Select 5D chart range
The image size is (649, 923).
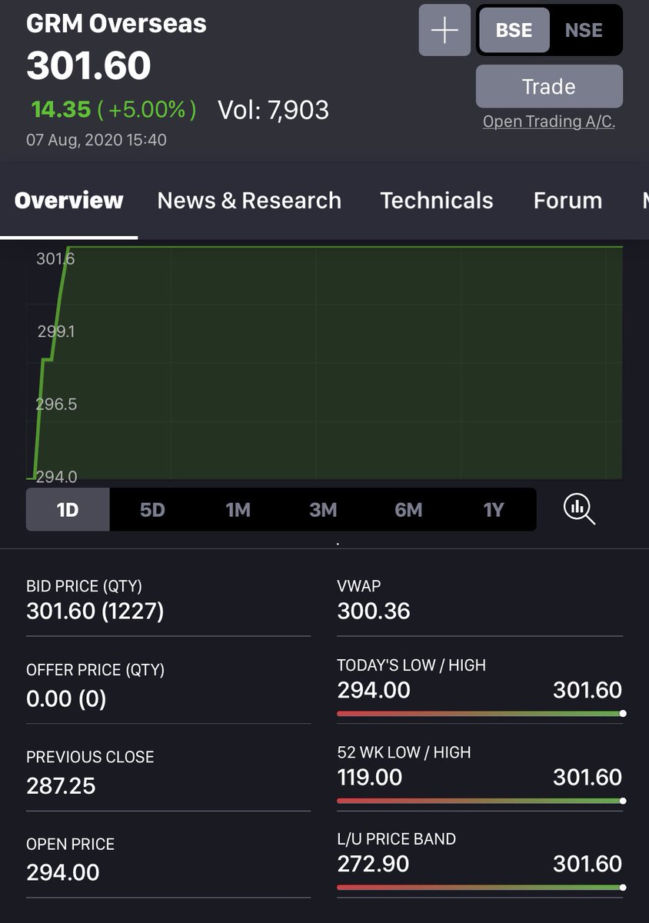[x=152, y=510]
